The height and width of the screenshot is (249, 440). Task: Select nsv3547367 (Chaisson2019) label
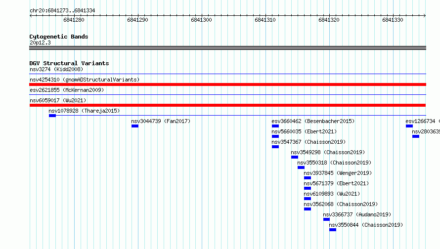[308, 142]
